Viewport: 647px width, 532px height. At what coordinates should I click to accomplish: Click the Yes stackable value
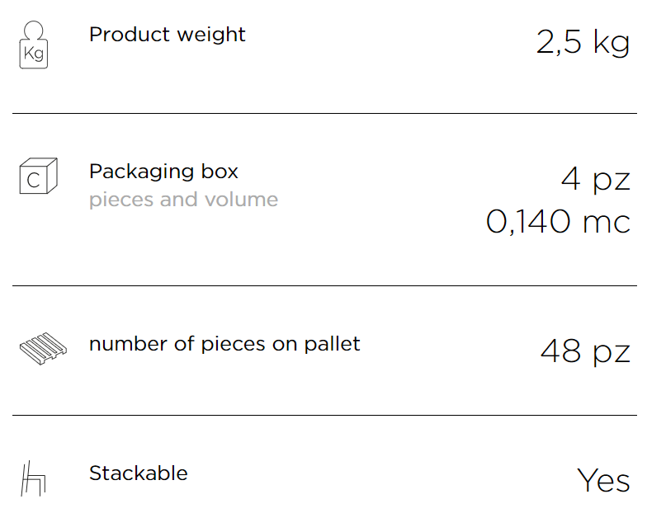[x=603, y=481]
